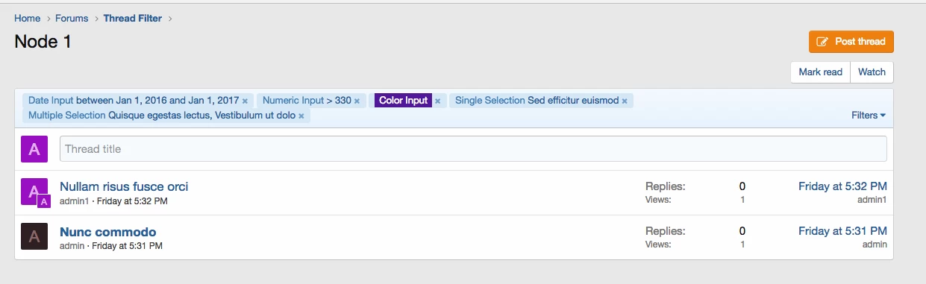Click the purple avatar beside Thread title field
The width and height of the screenshot is (926, 284).
[34, 149]
